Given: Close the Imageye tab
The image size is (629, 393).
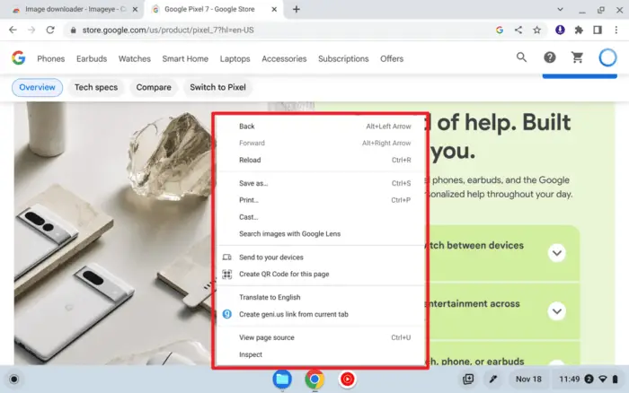Looking at the screenshot, I should pyautogui.click(x=135, y=9).
